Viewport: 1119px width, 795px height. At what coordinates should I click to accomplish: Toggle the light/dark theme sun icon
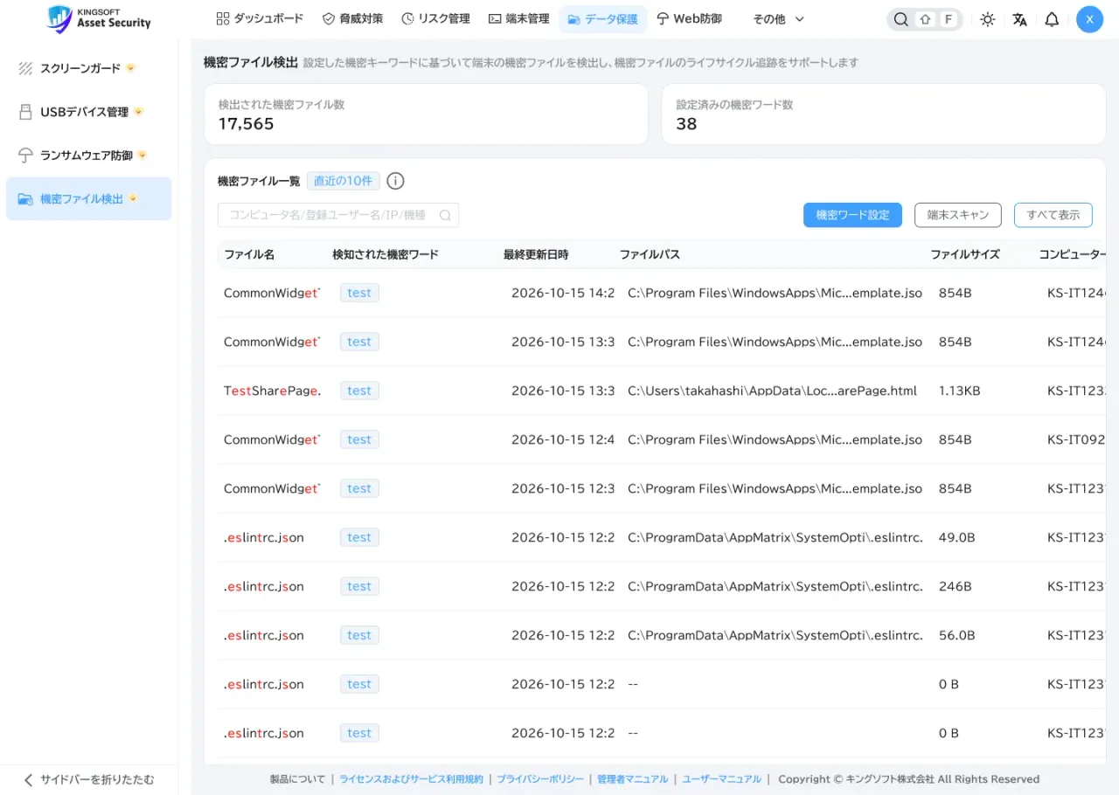pyautogui.click(x=987, y=19)
